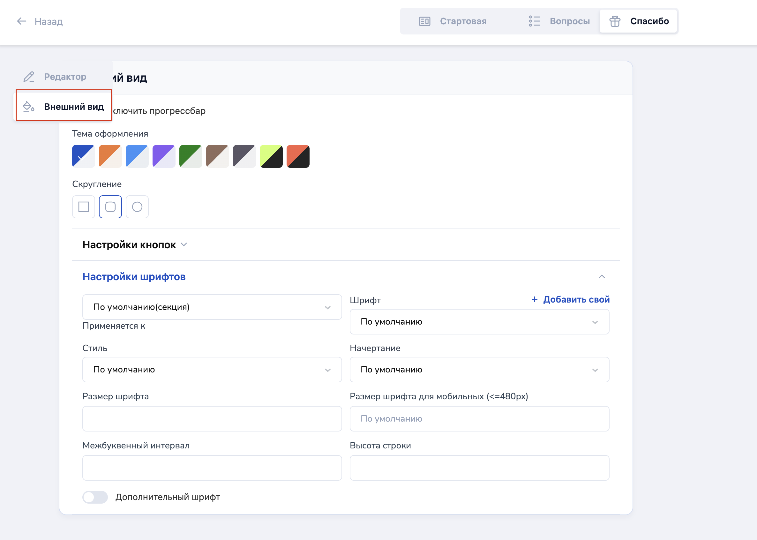Click the Добавить свой link

coord(576,299)
